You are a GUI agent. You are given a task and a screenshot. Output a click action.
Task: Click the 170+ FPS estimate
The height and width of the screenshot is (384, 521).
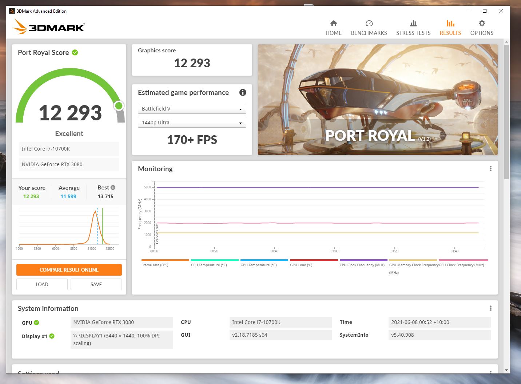click(192, 140)
